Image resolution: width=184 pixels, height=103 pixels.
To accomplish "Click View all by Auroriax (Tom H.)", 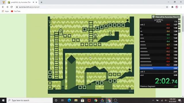I will 166,17.
